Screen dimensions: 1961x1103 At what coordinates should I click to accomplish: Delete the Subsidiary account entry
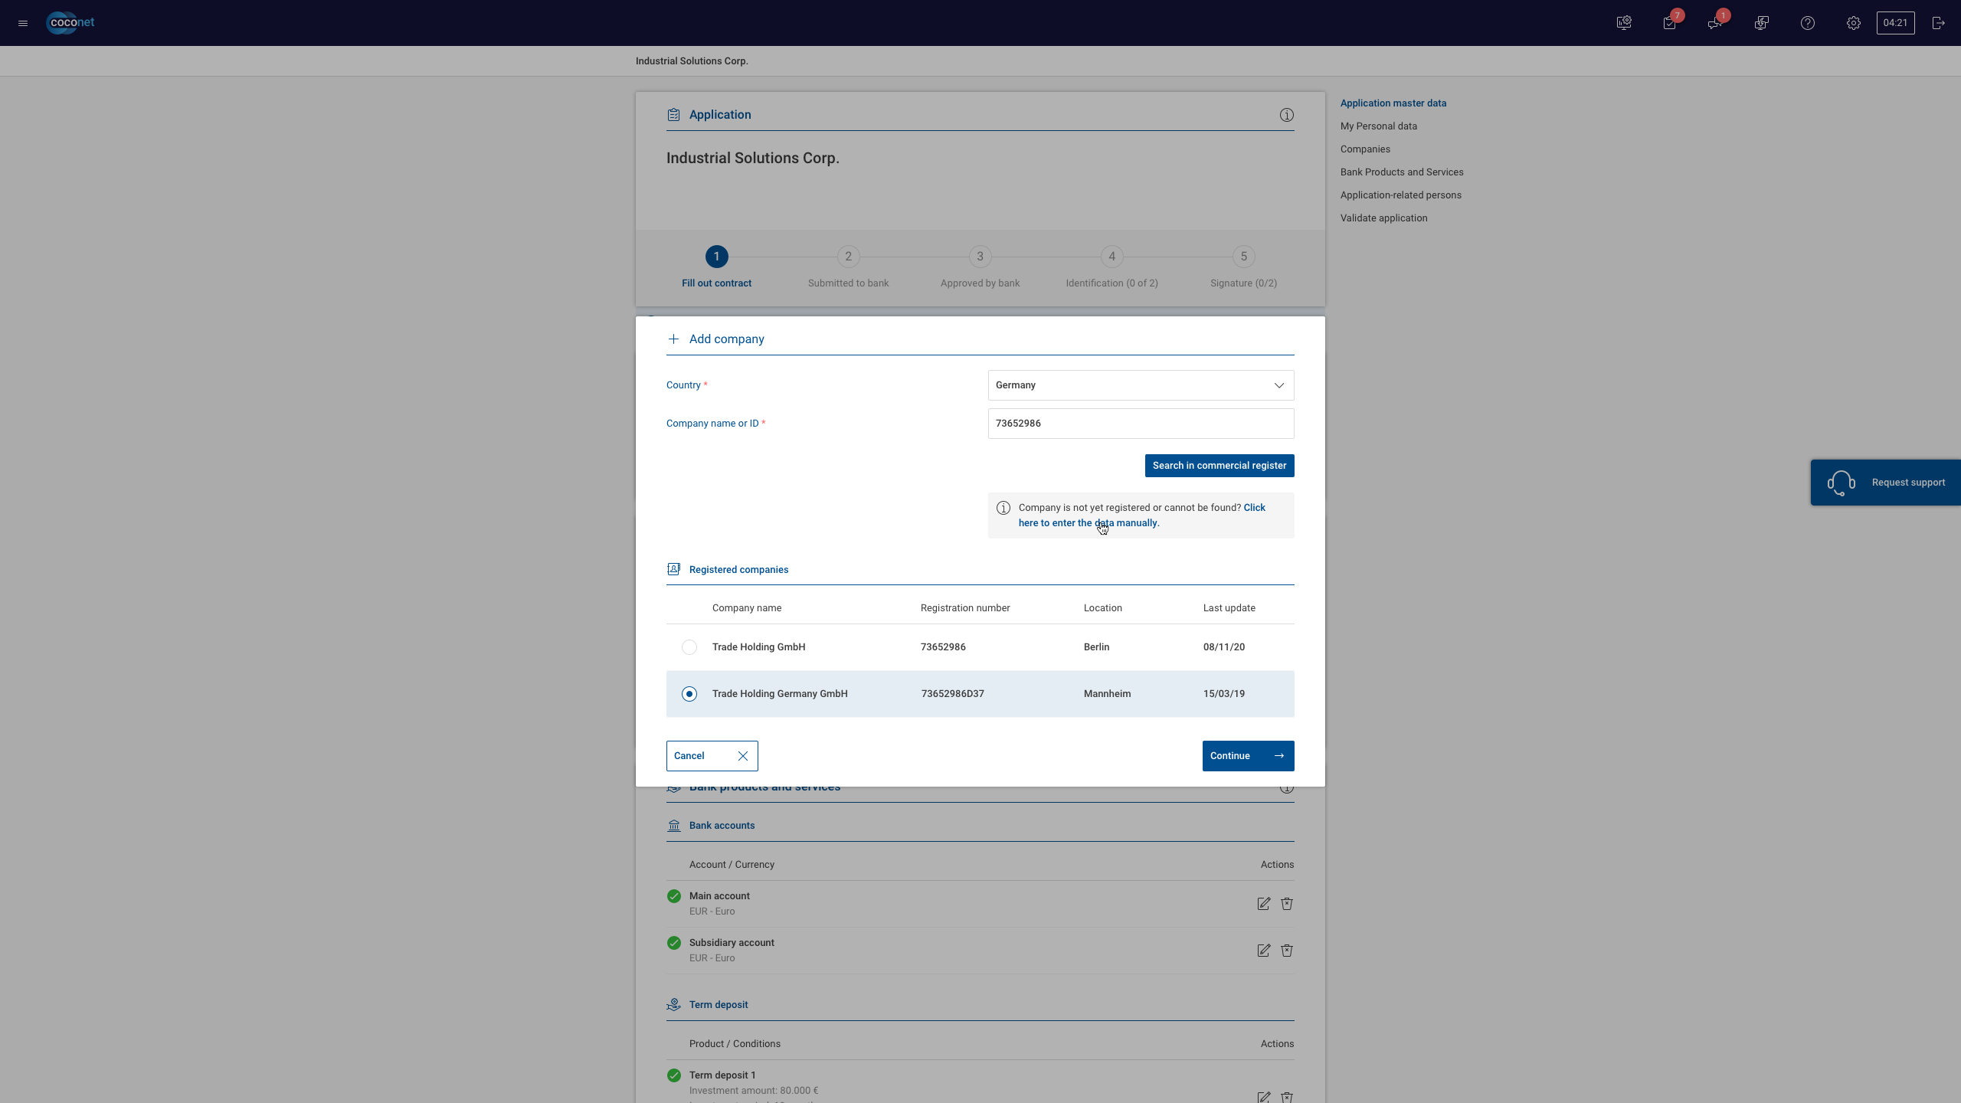(x=1287, y=951)
